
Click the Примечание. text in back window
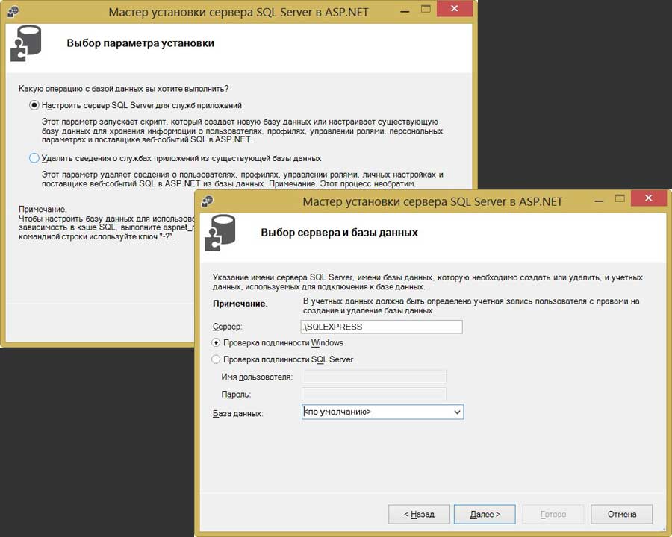click(43, 210)
